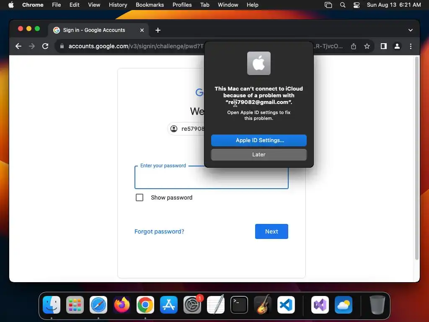Open Visual Studio from the Dock
This screenshot has height=322, width=429.
click(x=320, y=305)
